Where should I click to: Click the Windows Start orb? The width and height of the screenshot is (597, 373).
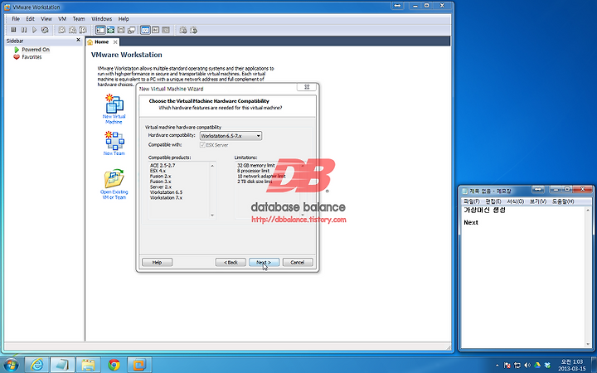[10, 365]
